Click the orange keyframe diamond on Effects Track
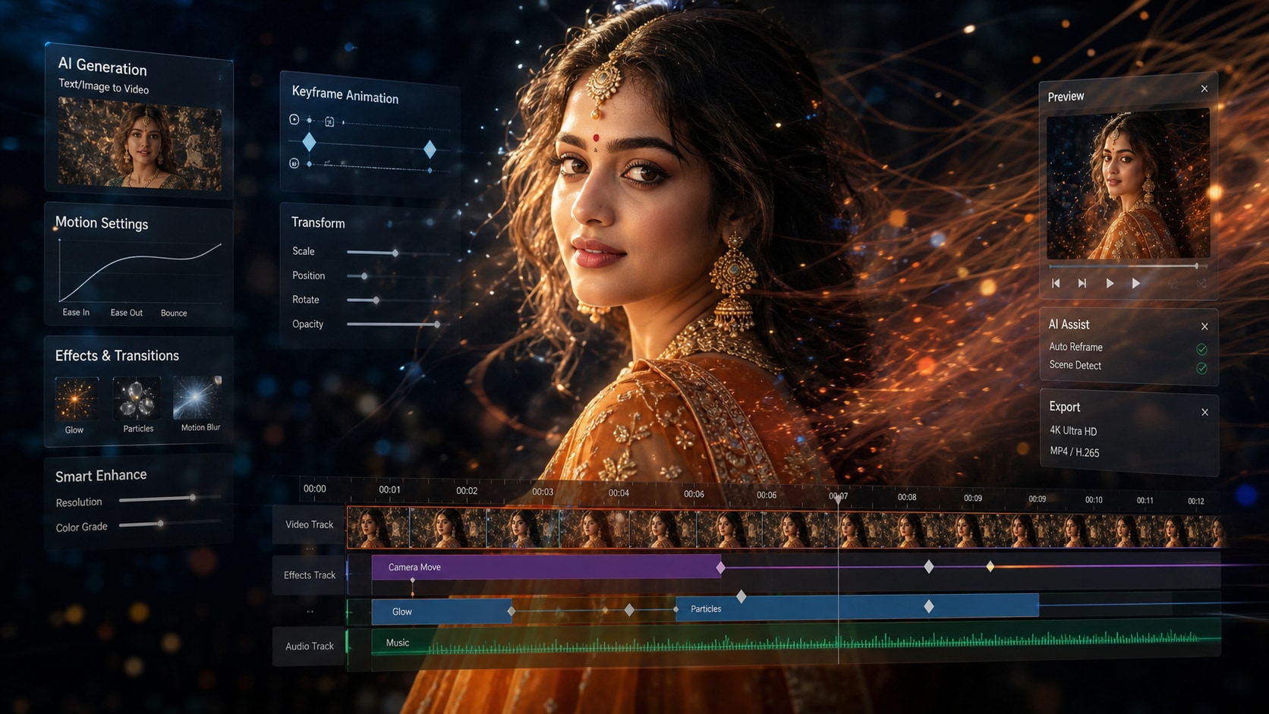This screenshot has width=1269, height=714. (990, 567)
